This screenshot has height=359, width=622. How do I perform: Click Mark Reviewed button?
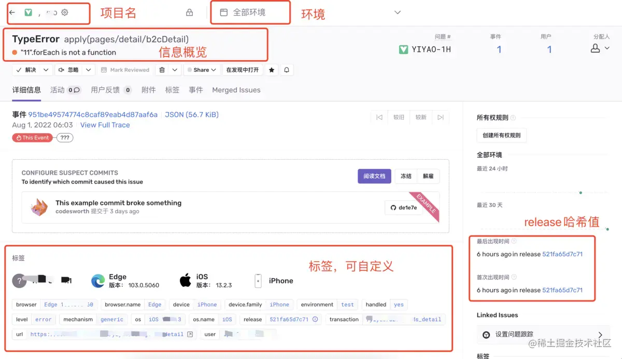(x=125, y=70)
